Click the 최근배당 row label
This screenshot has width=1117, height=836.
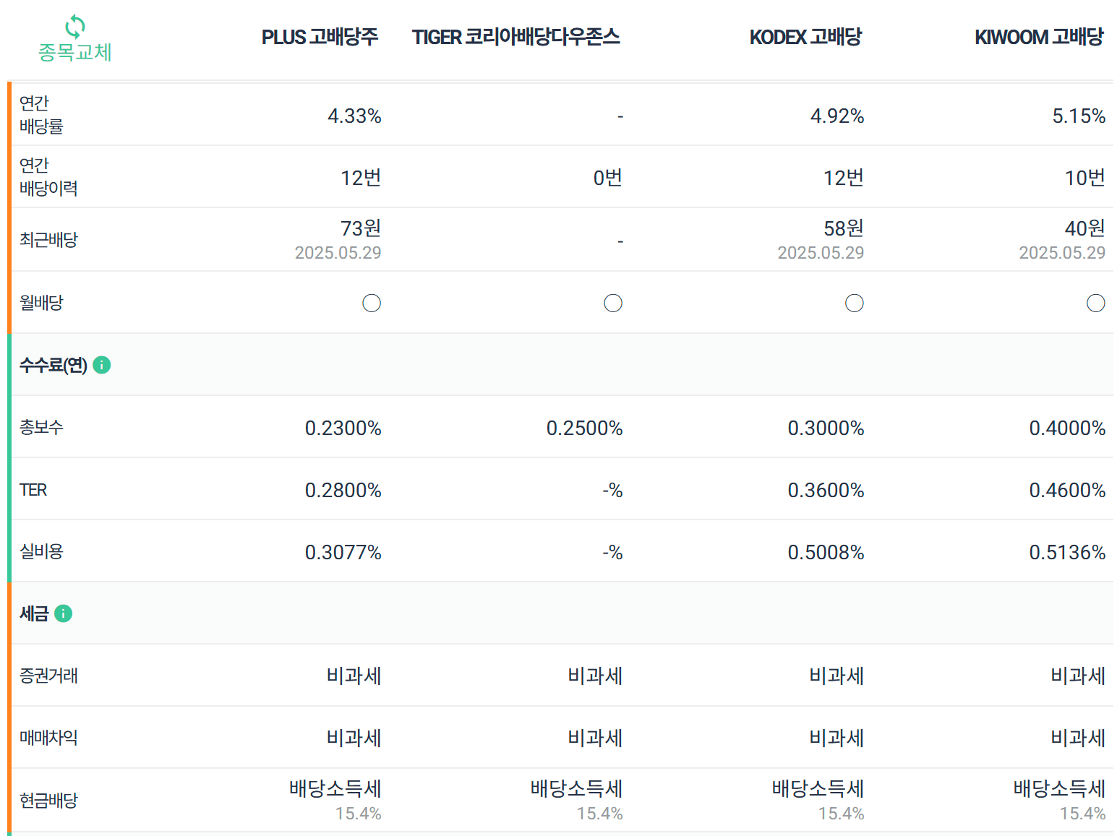(48, 239)
